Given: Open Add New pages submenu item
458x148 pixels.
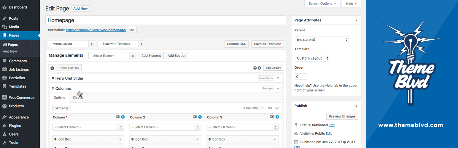Looking at the screenshot, I should point(10,52).
